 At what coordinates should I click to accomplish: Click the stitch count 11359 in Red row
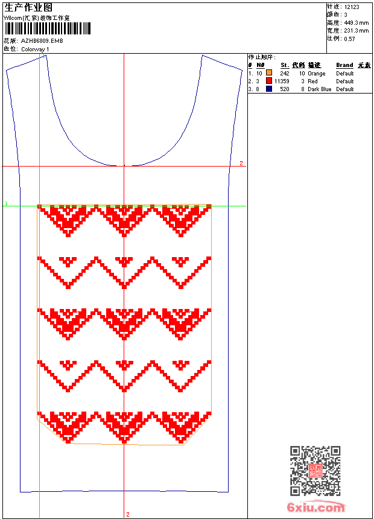pyautogui.click(x=282, y=81)
